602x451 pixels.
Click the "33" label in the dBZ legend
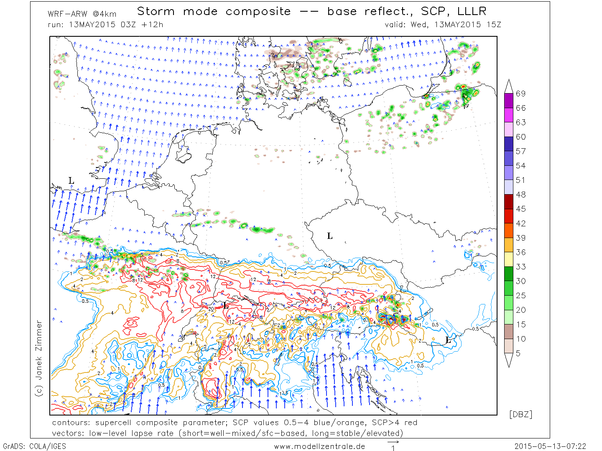[x=521, y=267]
